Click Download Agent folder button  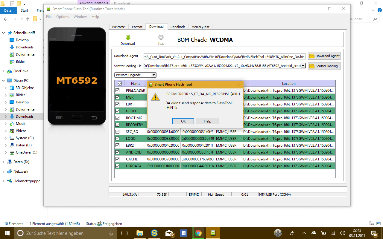click(324, 56)
